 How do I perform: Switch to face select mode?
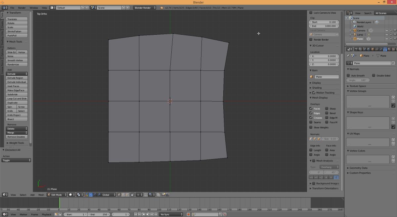(x=127, y=195)
